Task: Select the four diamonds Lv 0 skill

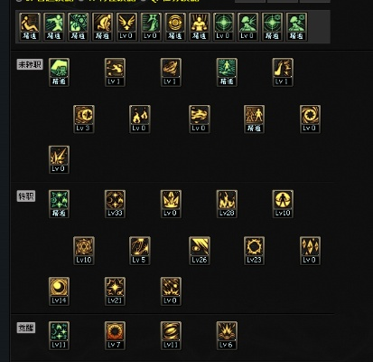Action: (310, 251)
